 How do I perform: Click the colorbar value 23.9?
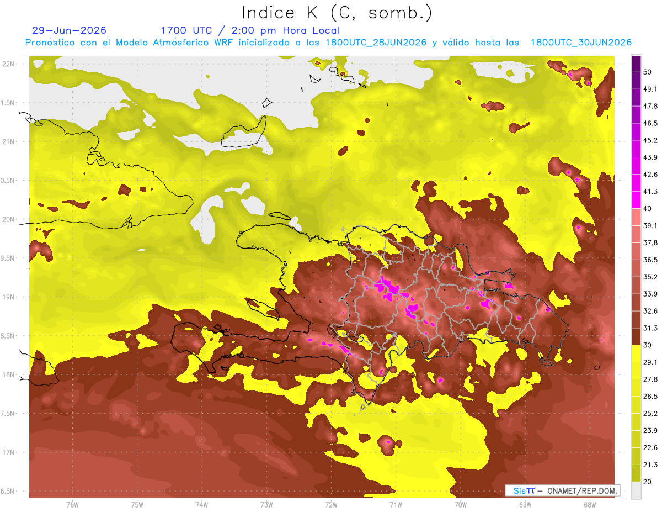click(x=650, y=430)
